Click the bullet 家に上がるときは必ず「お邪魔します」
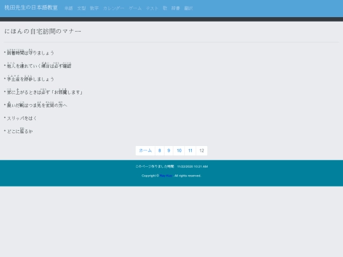The width and height of the screenshot is (343, 257). point(45,91)
